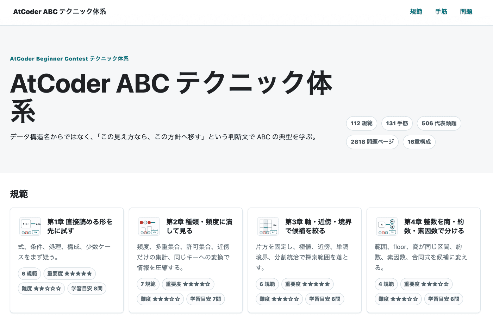Open the 第1章 chapter thumbnail icon
Image resolution: width=493 pixels, height=316 pixels.
tap(30, 226)
